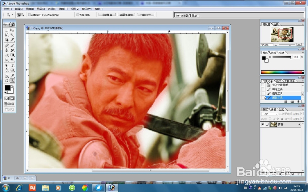Open the 图像(I) menu
Viewport: 308px width, 192px height.
tap(30, 9)
